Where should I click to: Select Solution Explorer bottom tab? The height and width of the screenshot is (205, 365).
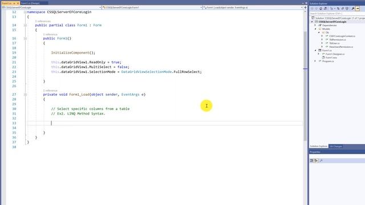(x=319, y=146)
